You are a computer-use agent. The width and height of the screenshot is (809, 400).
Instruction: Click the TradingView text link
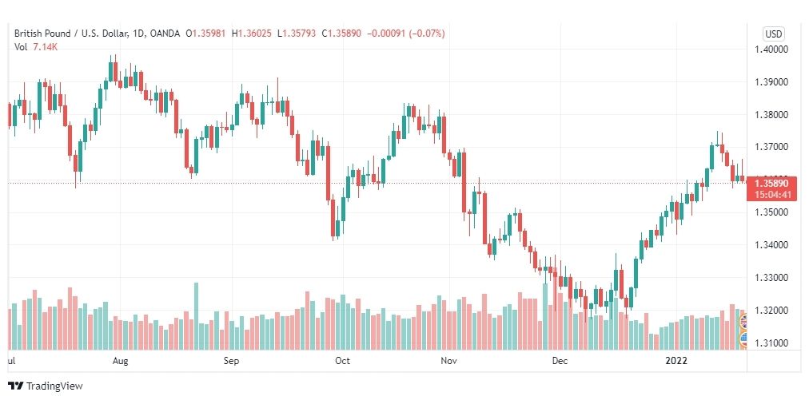[x=54, y=386]
